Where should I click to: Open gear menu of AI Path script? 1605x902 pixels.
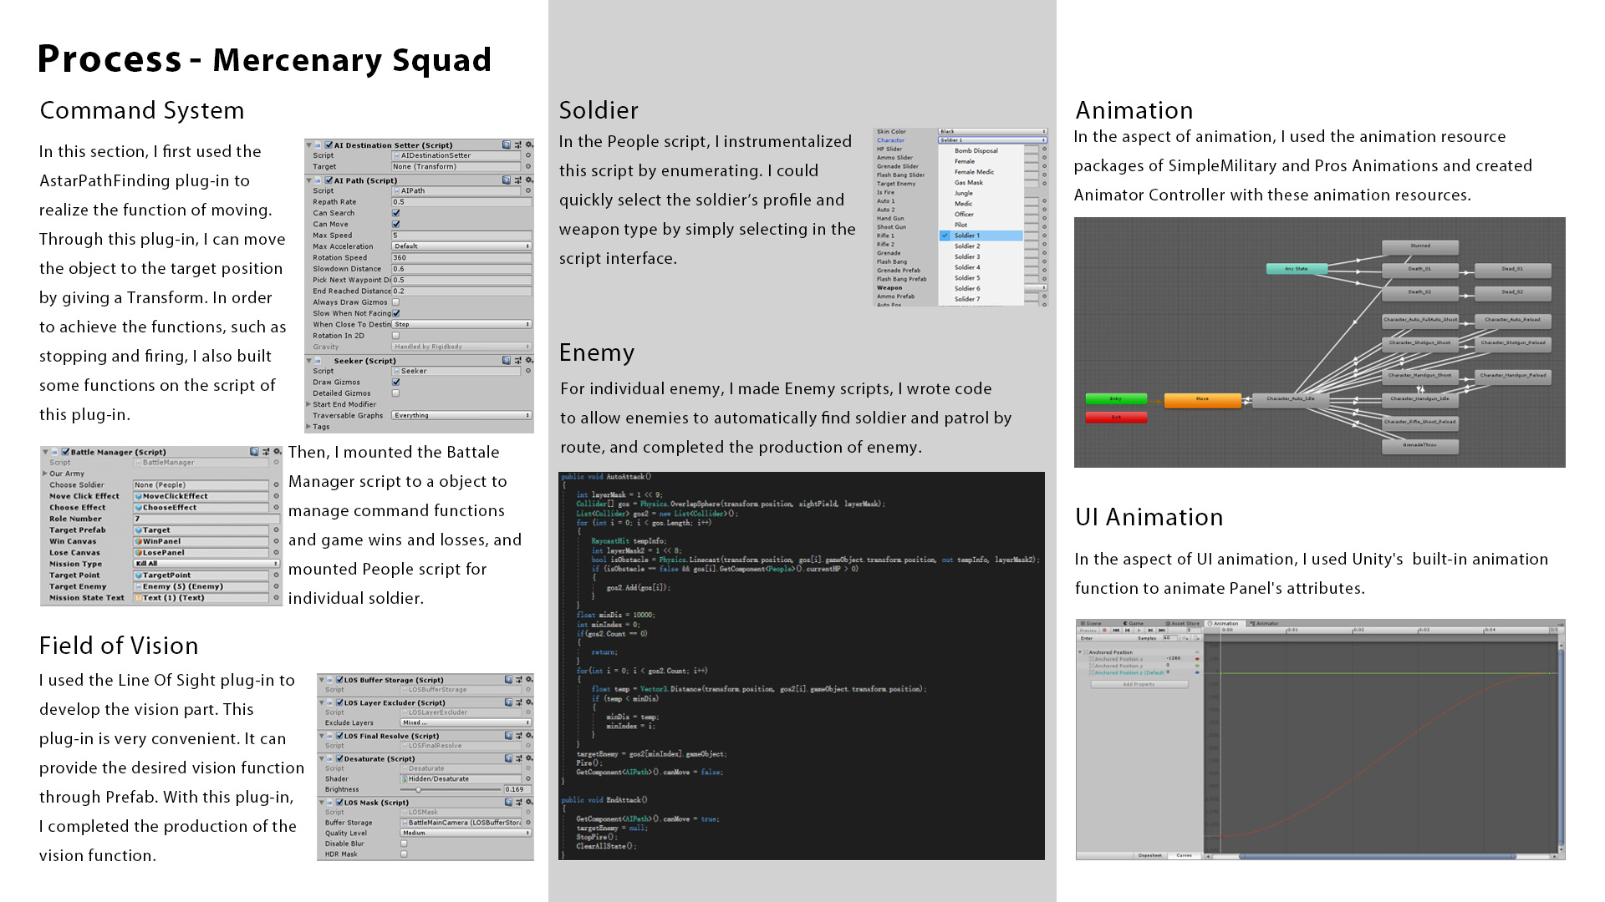click(528, 180)
